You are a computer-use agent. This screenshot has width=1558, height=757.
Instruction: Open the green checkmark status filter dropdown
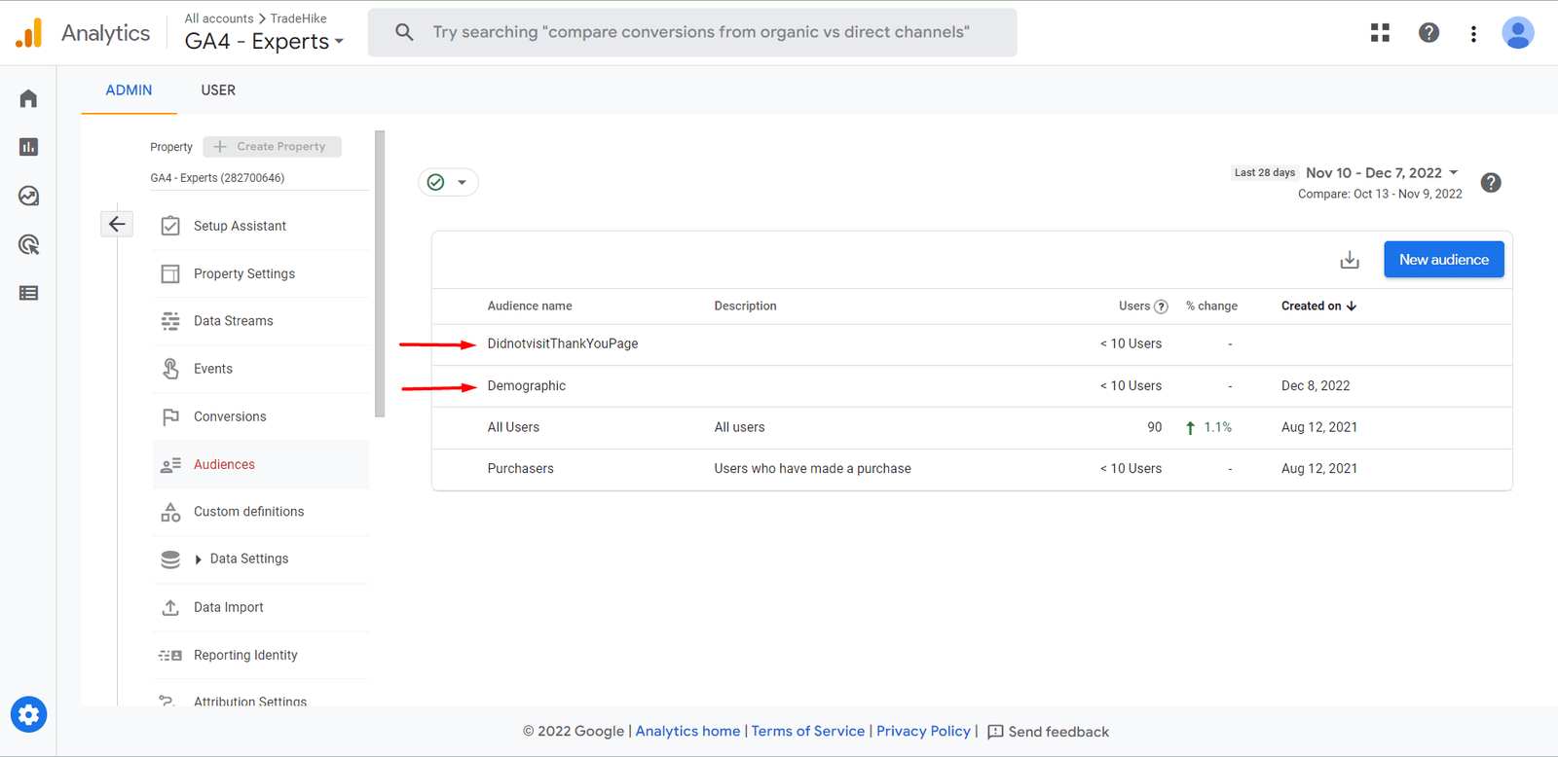(448, 182)
